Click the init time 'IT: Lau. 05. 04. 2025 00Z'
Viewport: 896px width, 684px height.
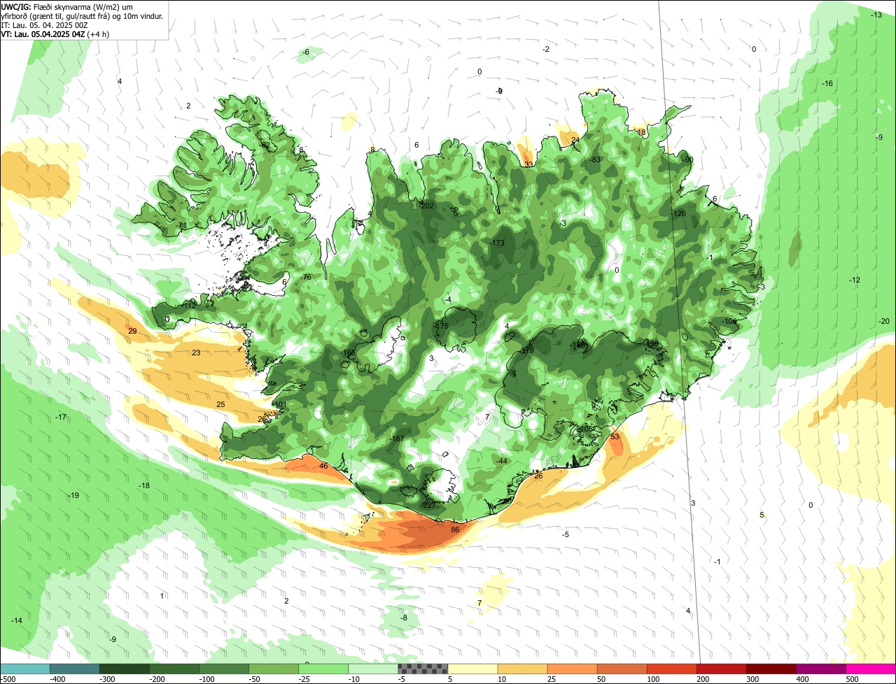[44, 25]
